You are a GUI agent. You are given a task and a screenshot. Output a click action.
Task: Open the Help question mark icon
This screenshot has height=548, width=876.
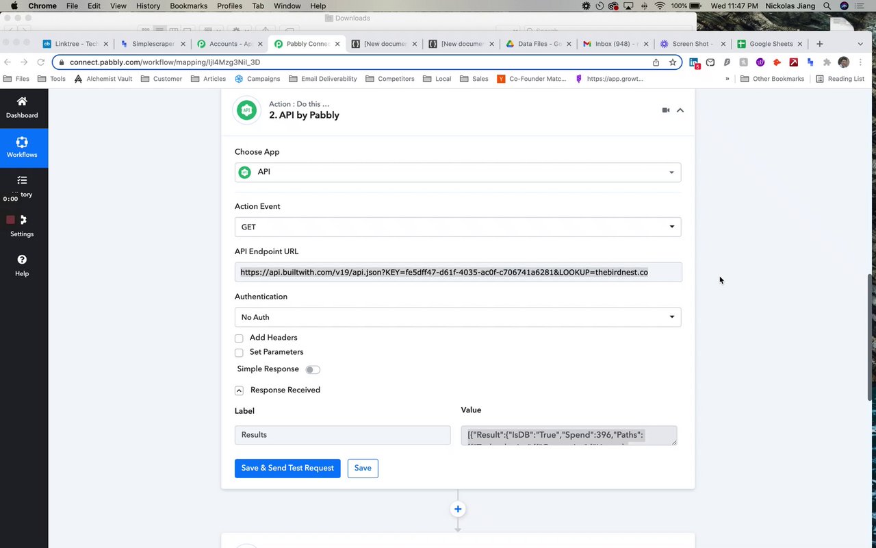click(x=22, y=260)
